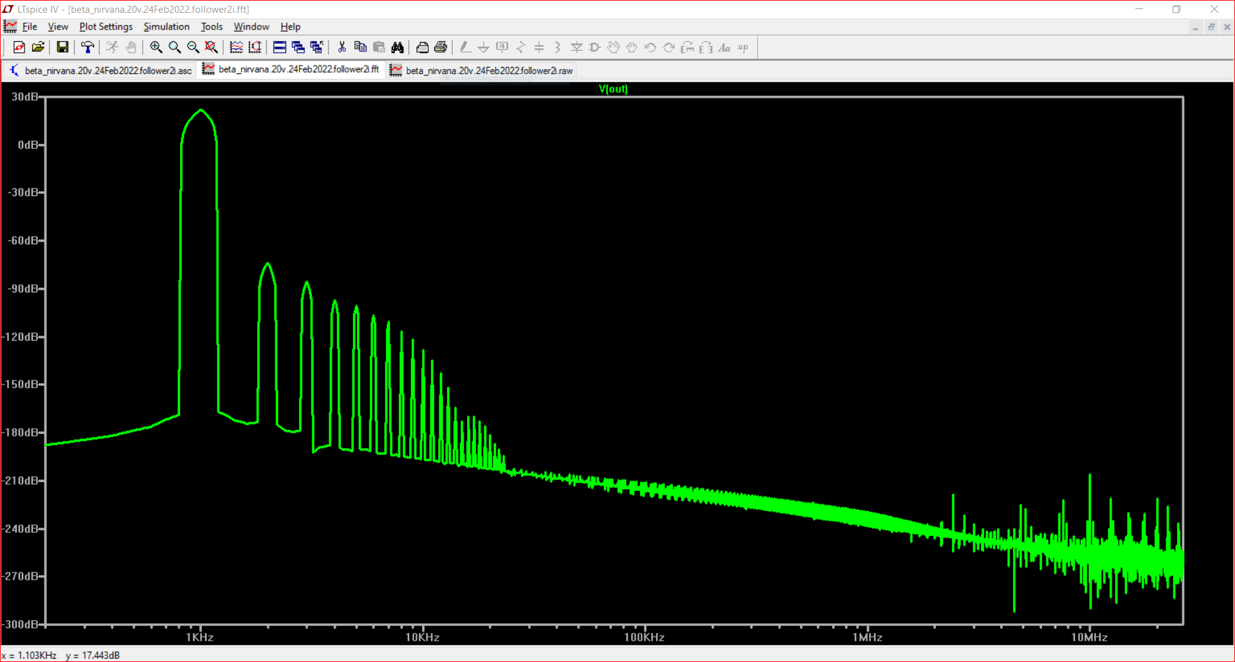Select the Move hand icon
This screenshot has height=662, width=1235.
pyautogui.click(x=614, y=47)
